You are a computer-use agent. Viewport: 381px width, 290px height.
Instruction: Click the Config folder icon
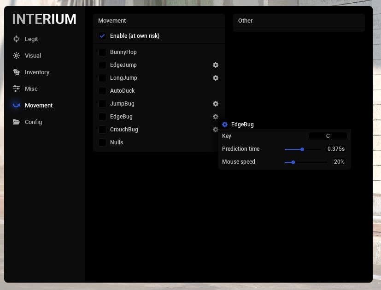coord(17,122)
